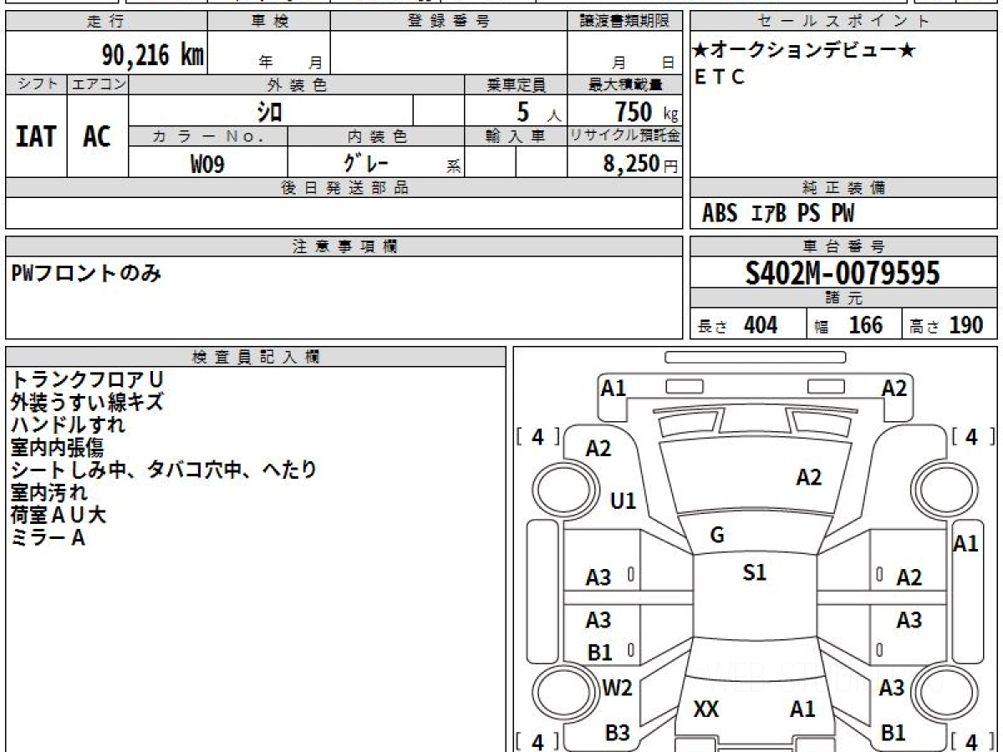Image resolution: width=1003 pixels, height=752 pixels.
Task: Click the mileage value 90,216 km
Action: [x=153, y=55]
